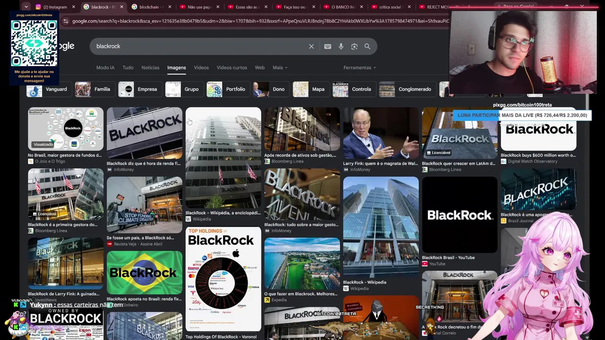Open the site information icon beside the URL

click(x=66, y=21)
